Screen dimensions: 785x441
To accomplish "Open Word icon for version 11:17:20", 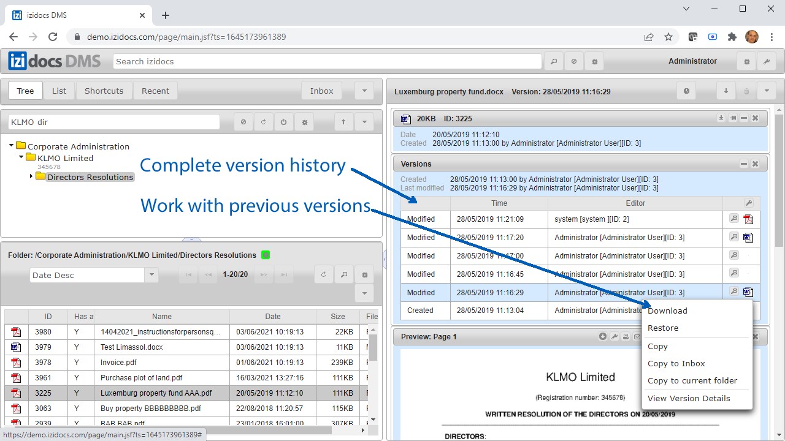I will (x=748, y=238).
